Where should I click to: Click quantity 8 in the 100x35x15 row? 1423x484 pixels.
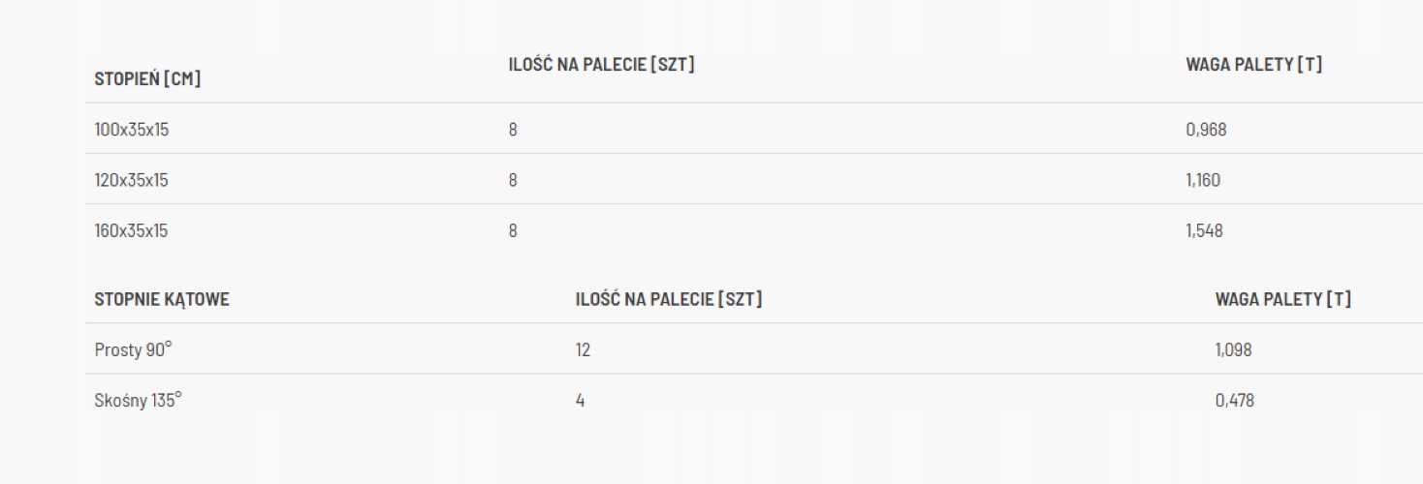coord(513,129)
